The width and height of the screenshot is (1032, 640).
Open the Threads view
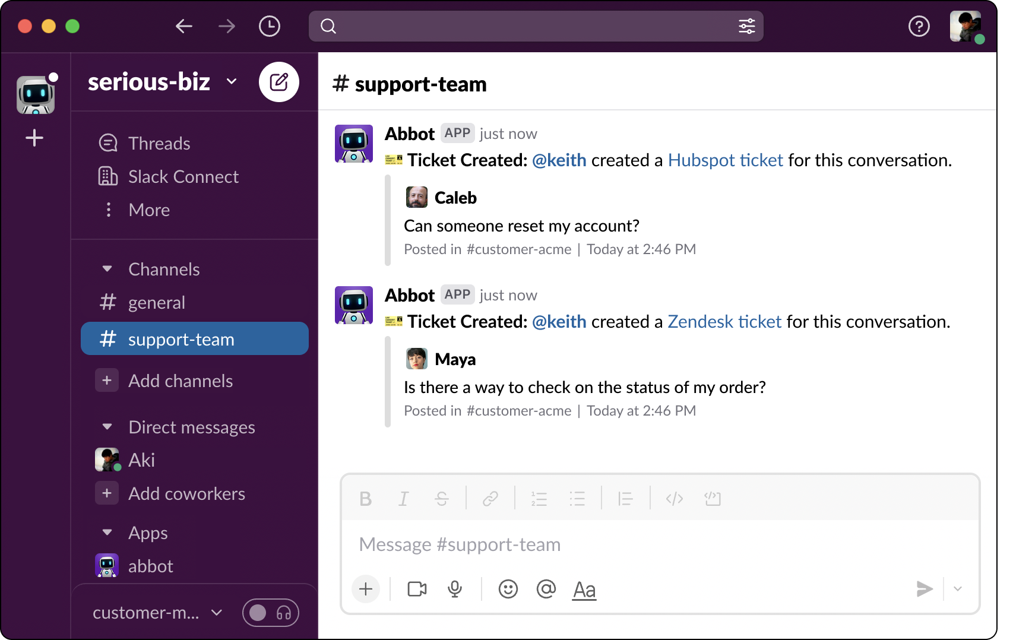(159, 142)
